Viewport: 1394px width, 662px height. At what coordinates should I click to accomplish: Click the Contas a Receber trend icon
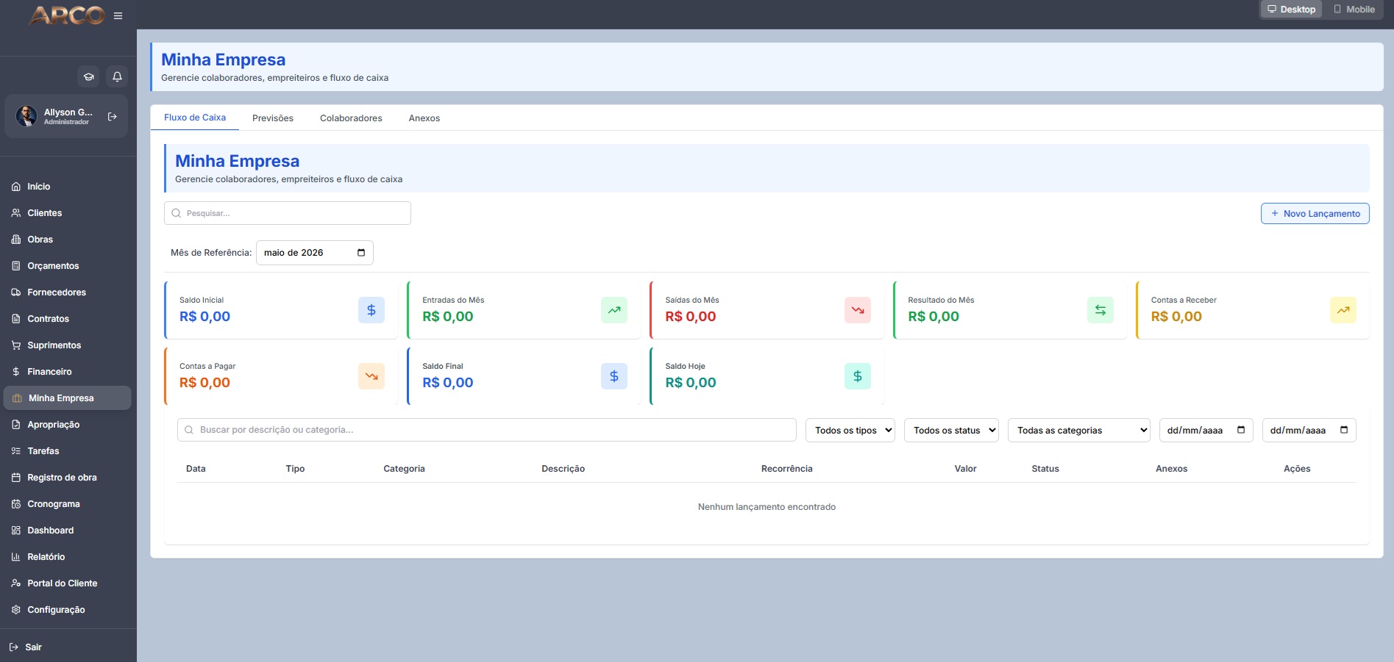click(1343, 310)
